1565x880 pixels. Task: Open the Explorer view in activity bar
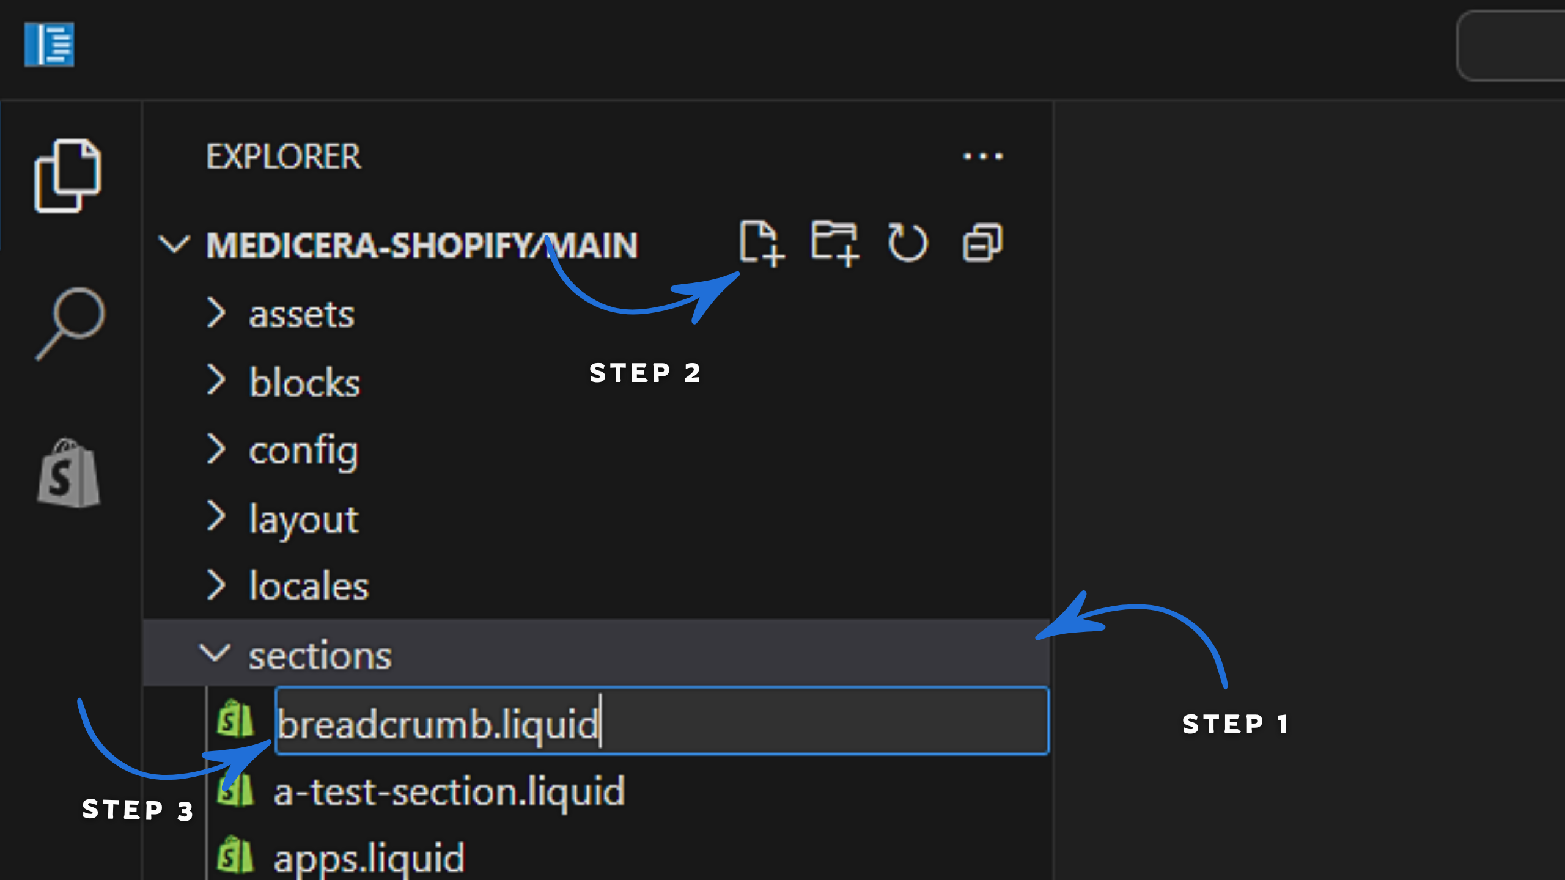coord(68,176)
